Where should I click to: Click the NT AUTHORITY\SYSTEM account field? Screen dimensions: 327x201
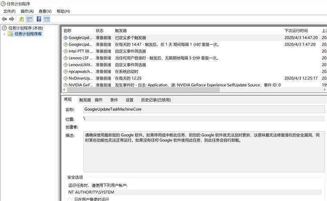195,192
